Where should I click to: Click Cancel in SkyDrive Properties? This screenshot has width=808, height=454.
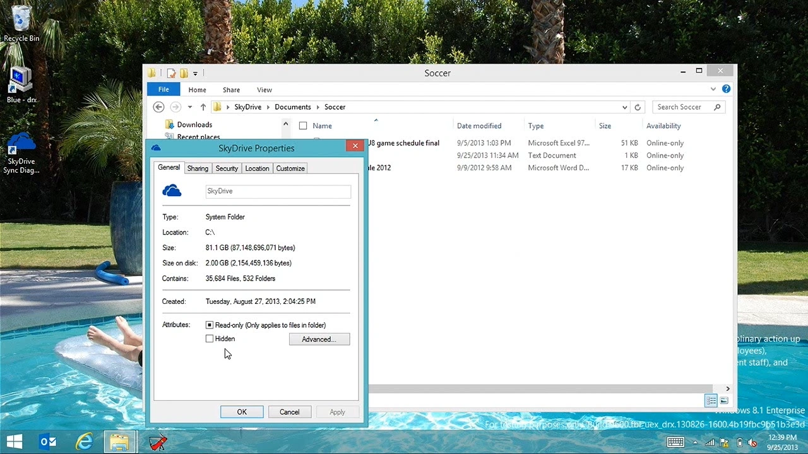point(290,412)
